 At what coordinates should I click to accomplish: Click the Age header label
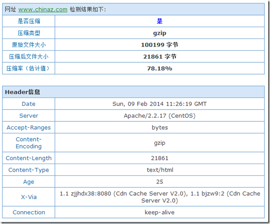28,182
